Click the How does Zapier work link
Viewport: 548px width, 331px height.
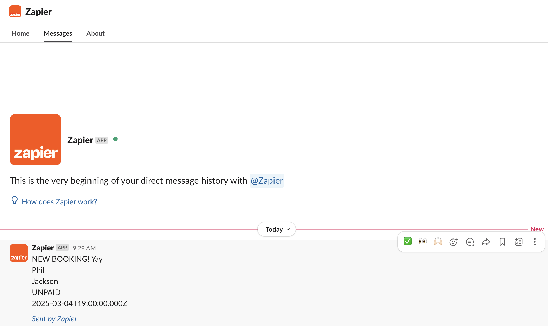point(59,202)
